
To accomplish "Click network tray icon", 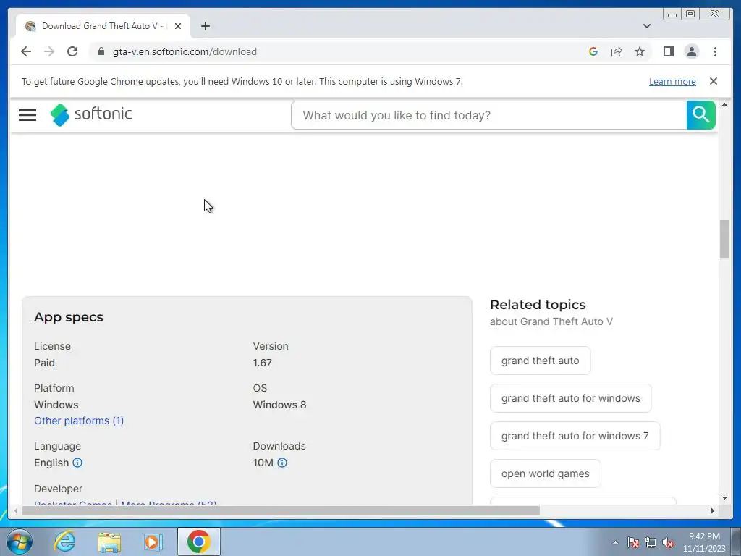I will (651, 542).
